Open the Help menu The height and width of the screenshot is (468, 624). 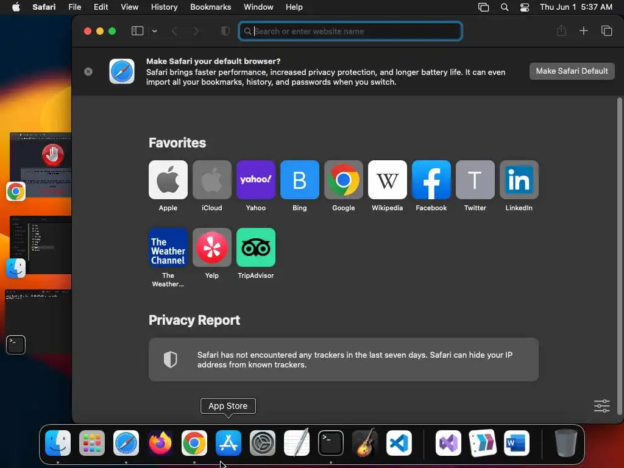coord(294,7)
